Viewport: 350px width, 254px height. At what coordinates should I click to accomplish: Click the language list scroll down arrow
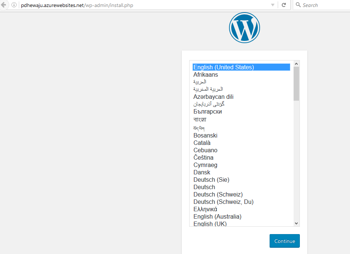296,223
